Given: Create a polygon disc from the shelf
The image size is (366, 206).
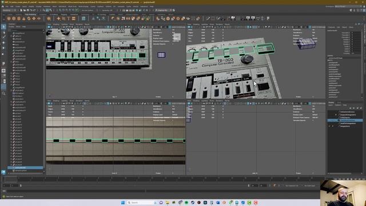Looking at the screenshot, I should click(x=39, y=18).
